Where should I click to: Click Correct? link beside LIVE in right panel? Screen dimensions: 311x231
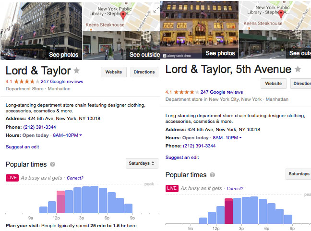pos(235,189)
